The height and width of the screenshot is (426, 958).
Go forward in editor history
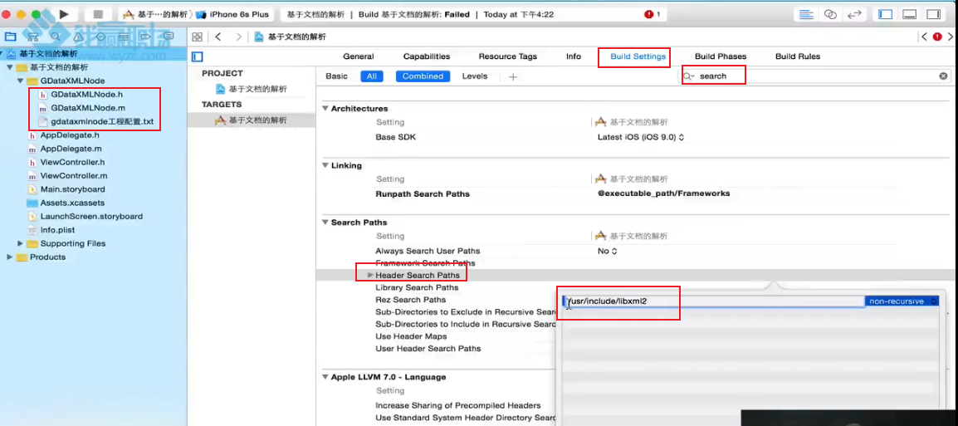[x=238, y=37]
